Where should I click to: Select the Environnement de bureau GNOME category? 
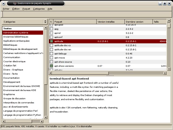[22, 86]
